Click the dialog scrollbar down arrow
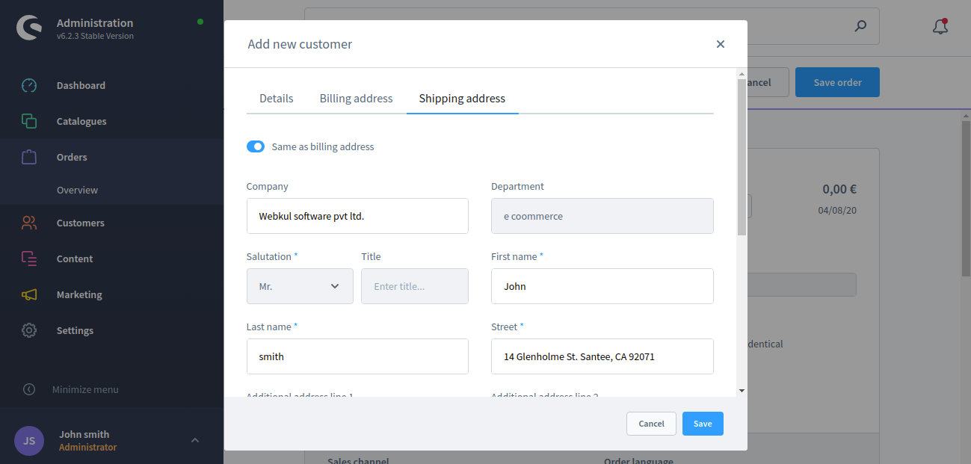This screenshot has width=971, height=464. (742, 390)
